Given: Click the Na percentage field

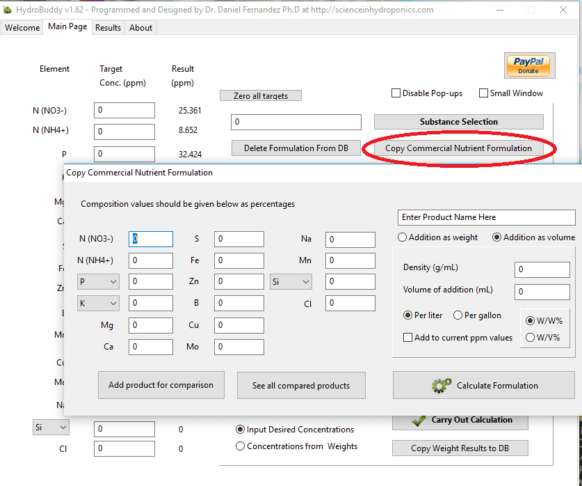Looking at the screenshot, I should pos(350,240).
